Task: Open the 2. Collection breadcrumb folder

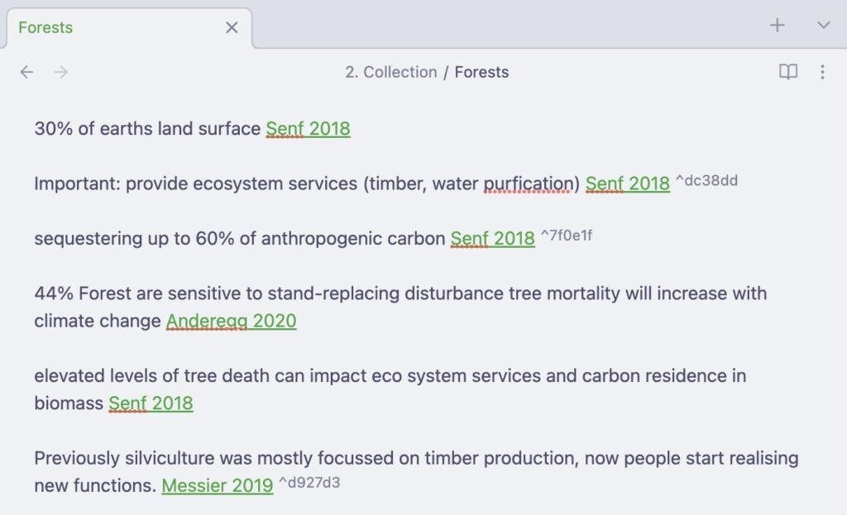Action: click(x=391, y=72)
